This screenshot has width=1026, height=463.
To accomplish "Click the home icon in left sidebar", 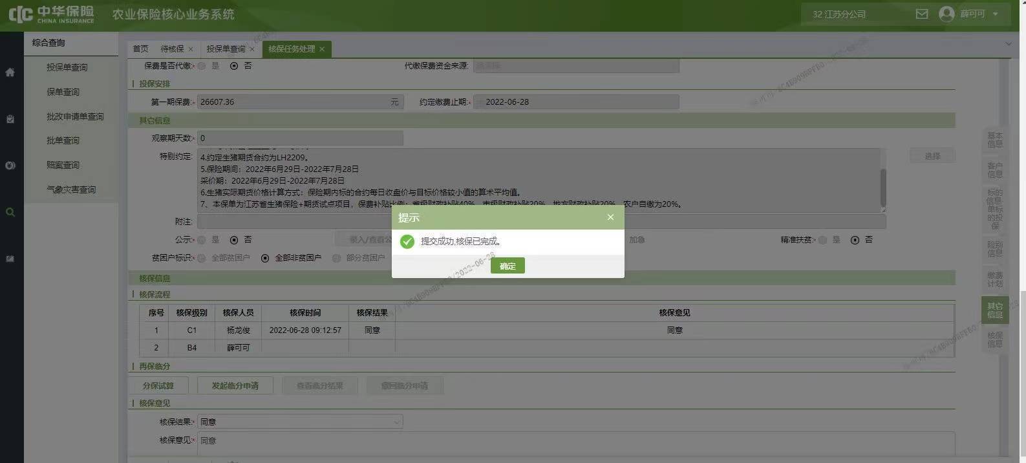I will click(10, 72).
